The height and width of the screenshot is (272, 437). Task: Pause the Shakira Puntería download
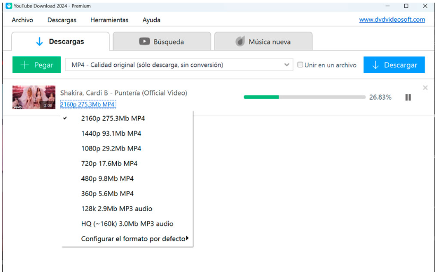[408, 97]
